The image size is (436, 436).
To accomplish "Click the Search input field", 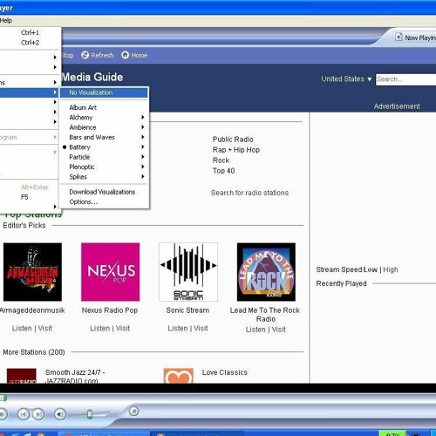I will [405, 79].
